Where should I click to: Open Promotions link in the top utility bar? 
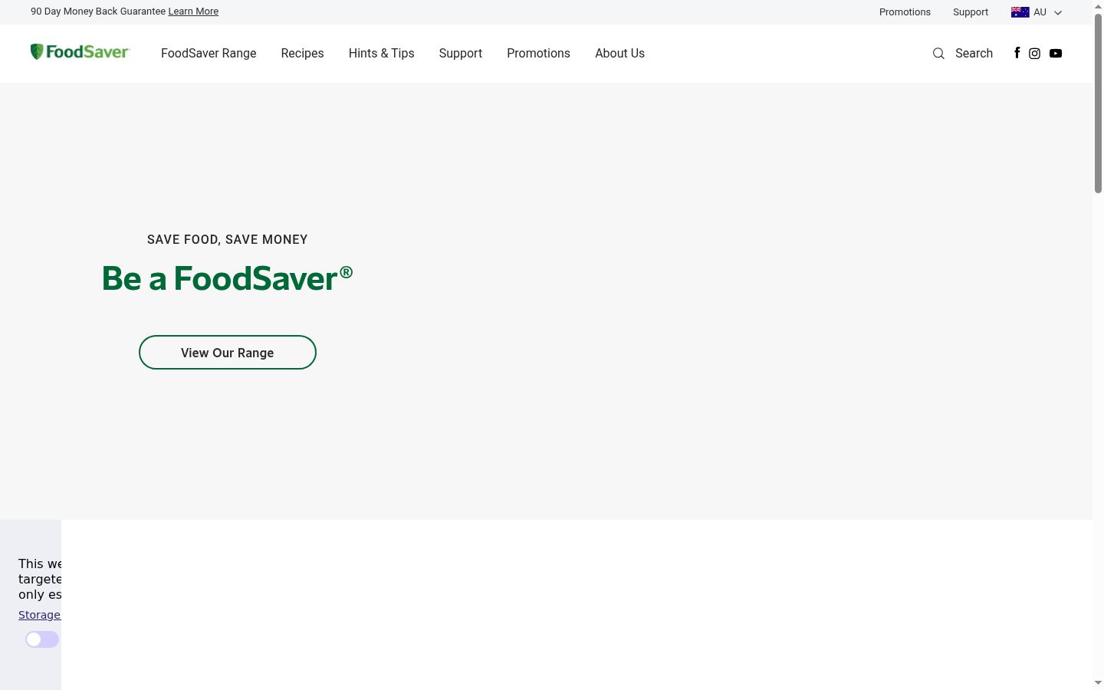tap(905, 12)
